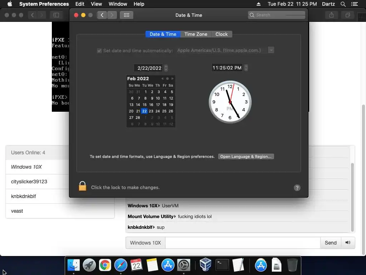Screen dimensions: 366x275
Task: Toggle Safari sidebar button in background window
Action: coord(56,15)
